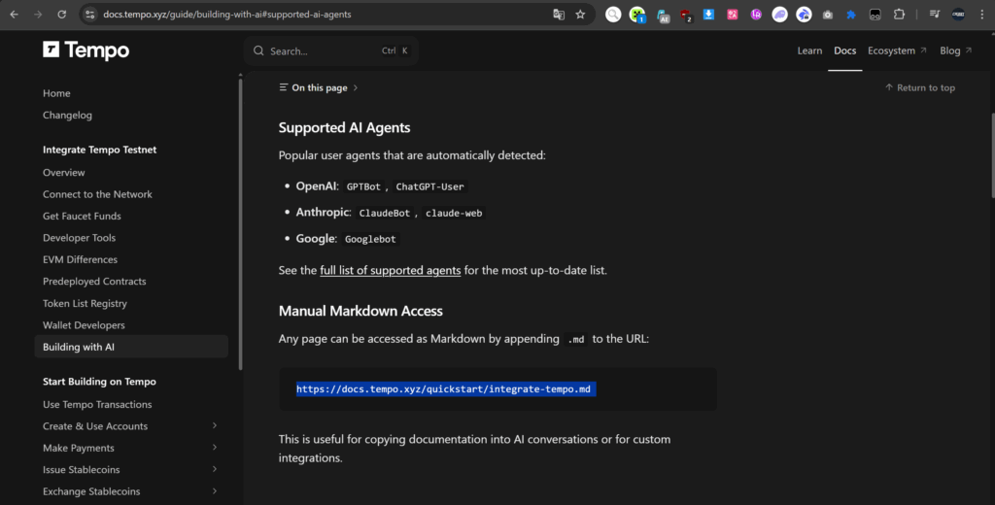Open the Ecosystem external link
The width and height of the screenshot is (995, 505).
897,50
